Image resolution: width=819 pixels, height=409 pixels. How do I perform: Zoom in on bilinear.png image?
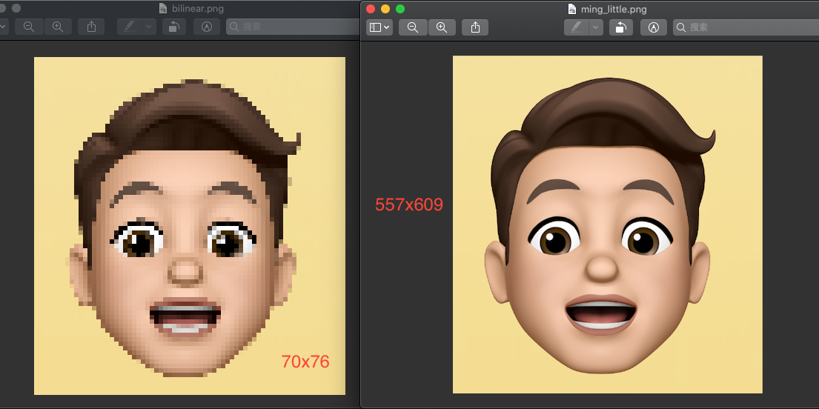coord(58,27)
